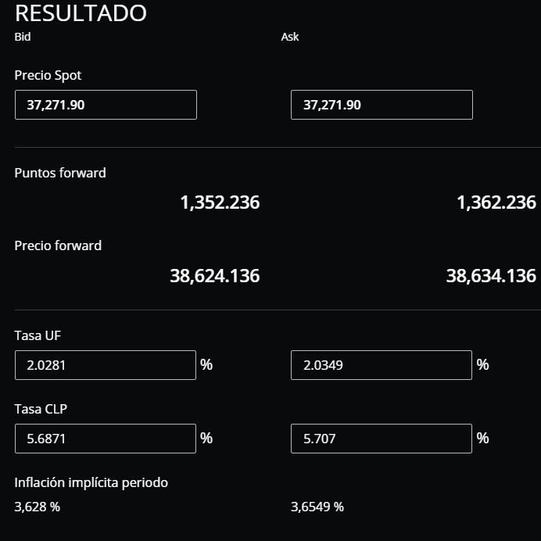The width and height of the screenshot is (541, 541).
Task: Select the Bid Tasa UF field showing 2.0281
Action: tap(106, 365)
